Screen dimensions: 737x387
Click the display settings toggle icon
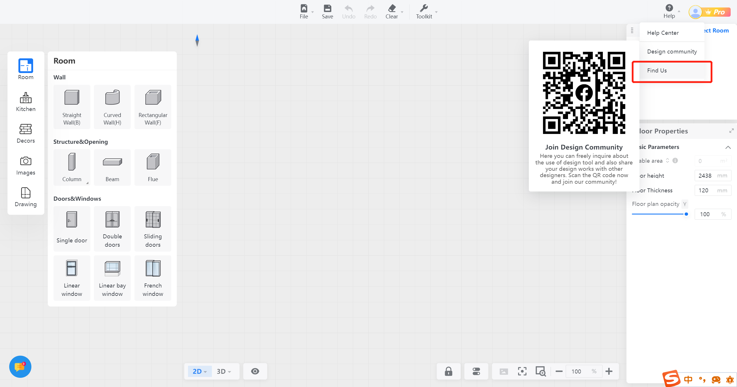pos(476,371)
